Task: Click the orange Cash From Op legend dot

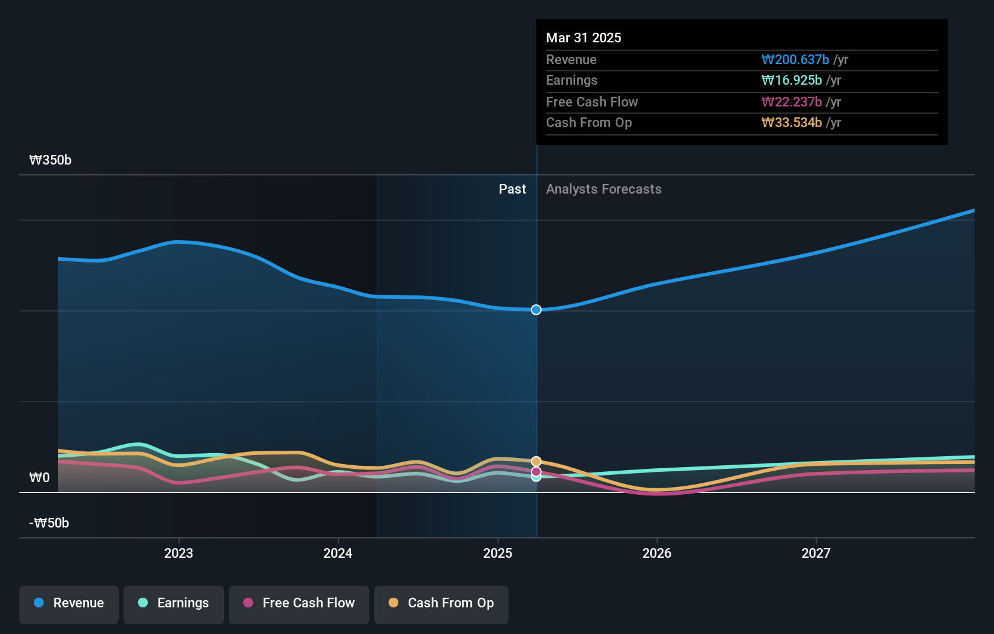Action: pyautogui.click(x=394, y=603)
